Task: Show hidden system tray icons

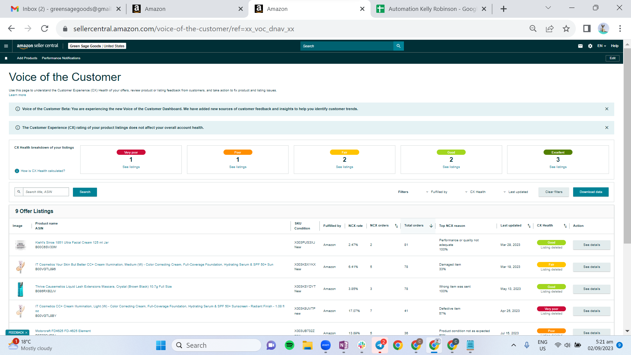Action: pos(513,345)
